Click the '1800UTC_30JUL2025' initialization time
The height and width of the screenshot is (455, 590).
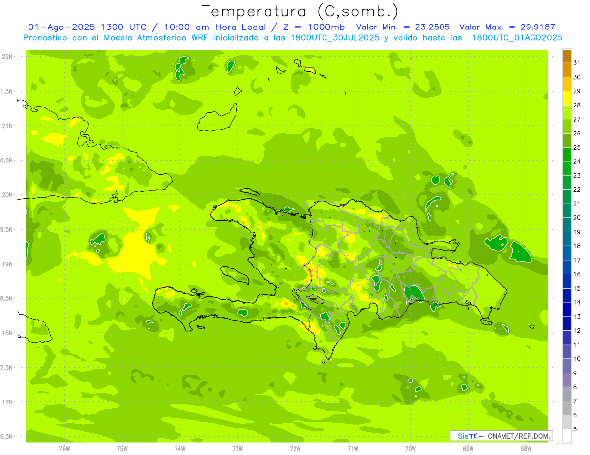(335, 37)
